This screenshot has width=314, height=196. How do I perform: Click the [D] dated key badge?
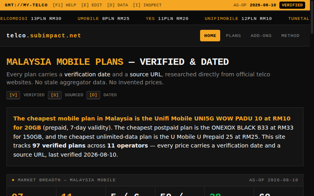93,95
